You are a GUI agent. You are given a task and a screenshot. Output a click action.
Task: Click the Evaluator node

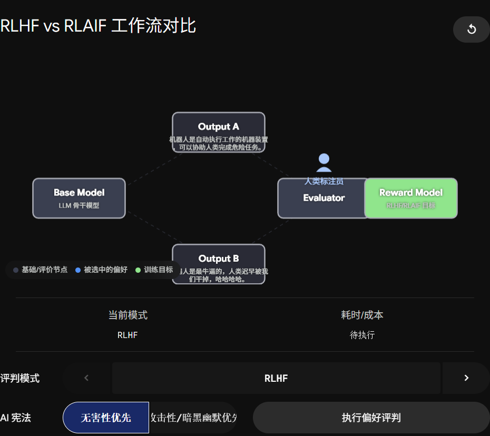pos(324,199)
